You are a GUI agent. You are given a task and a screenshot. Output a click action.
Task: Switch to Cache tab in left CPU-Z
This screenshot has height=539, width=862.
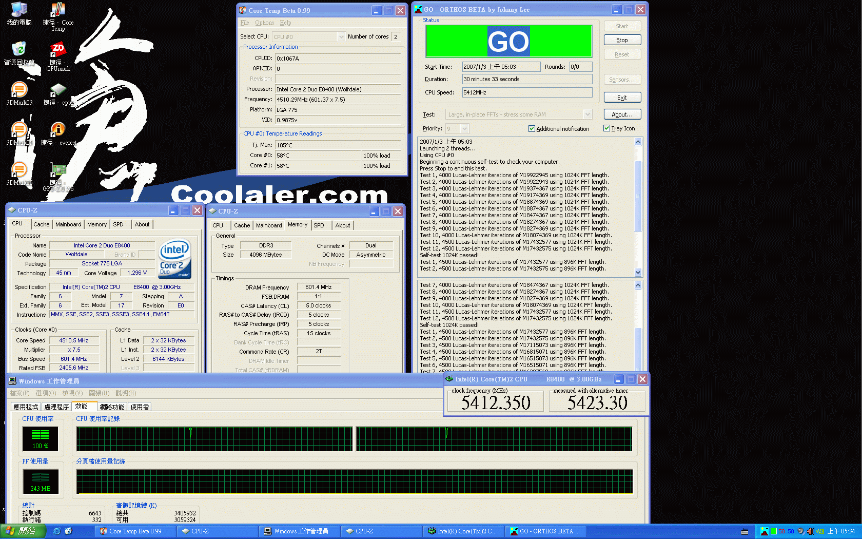coord(42,224)
